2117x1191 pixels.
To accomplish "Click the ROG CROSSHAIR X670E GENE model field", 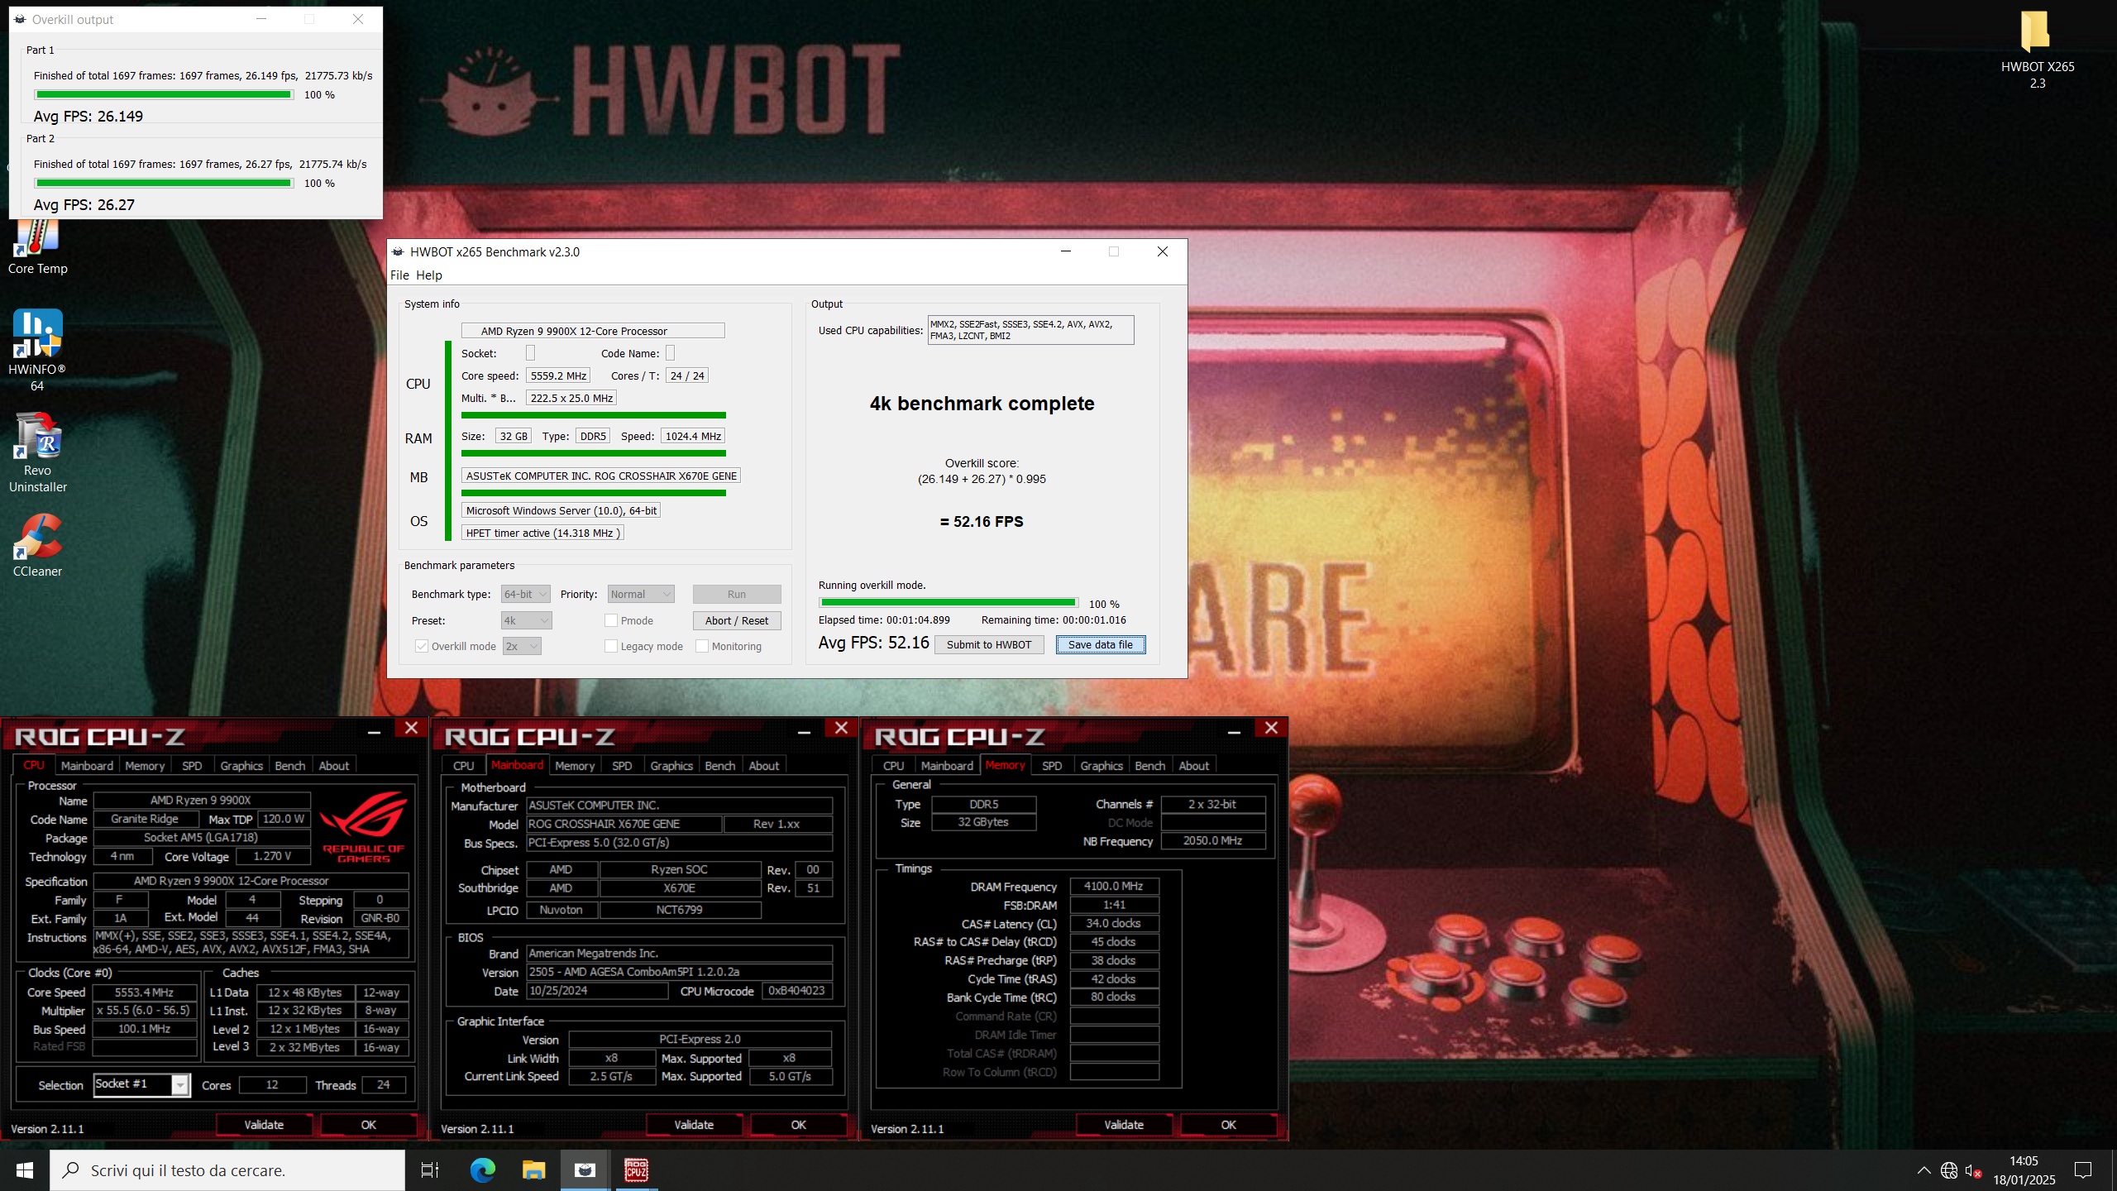I will click(624, 824).
